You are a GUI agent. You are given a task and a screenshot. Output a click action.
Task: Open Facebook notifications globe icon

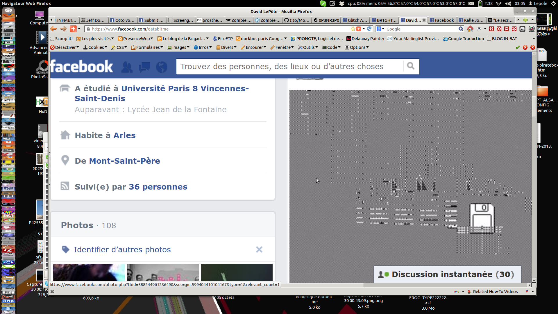tap(162, 67)
